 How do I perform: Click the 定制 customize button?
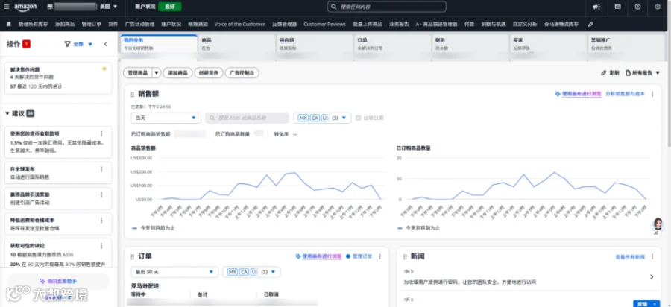pos(610,73)
